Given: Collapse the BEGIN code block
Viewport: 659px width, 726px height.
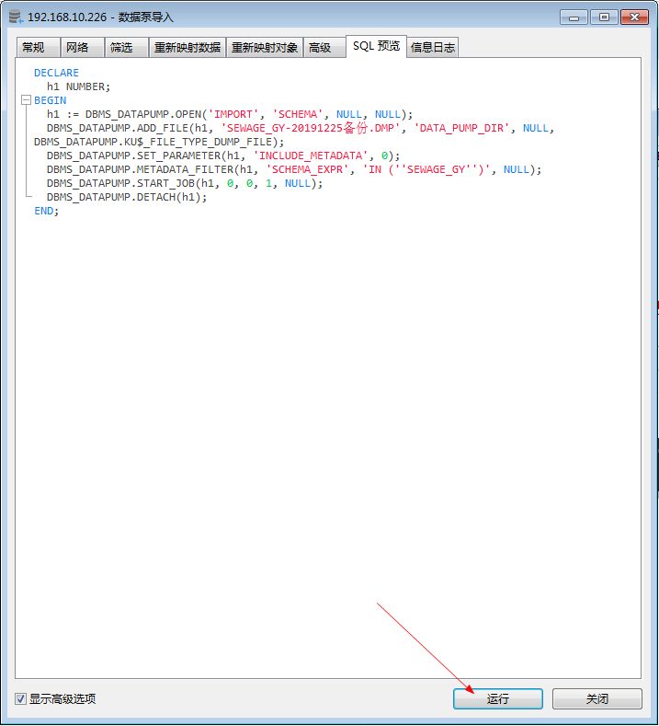Looking at the screenshot, I should tap(26, 100).
